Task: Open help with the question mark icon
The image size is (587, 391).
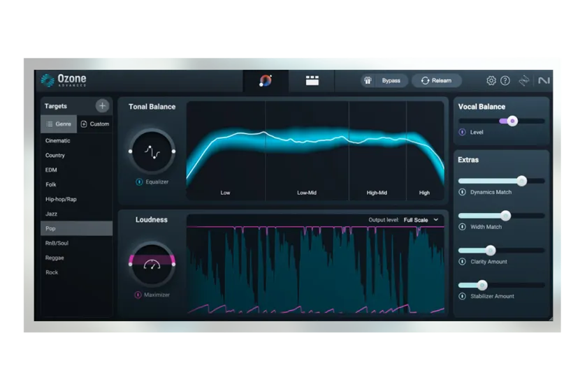Action: click(505, 80)
